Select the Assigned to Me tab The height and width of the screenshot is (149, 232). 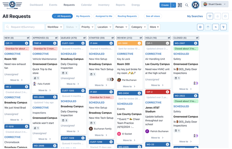[104, 16]
